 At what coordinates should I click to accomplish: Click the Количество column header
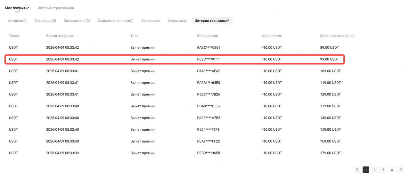click(272, 36)
